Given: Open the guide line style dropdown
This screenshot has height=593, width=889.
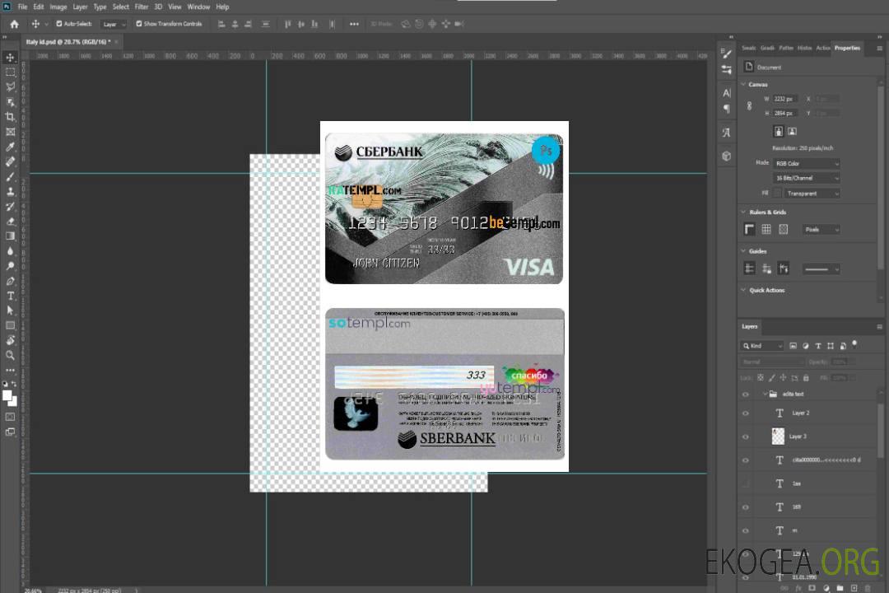Looking at the screenshot, I should point(821,269).
